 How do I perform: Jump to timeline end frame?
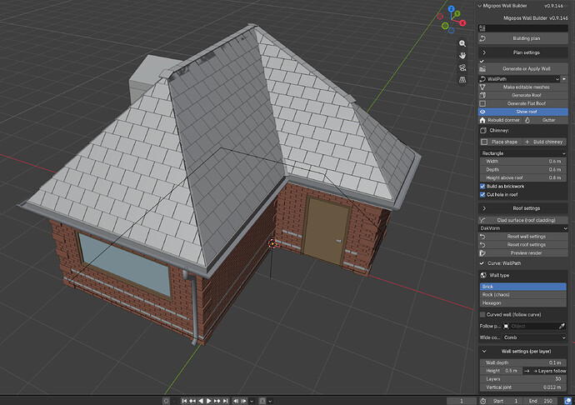(226, 401)
